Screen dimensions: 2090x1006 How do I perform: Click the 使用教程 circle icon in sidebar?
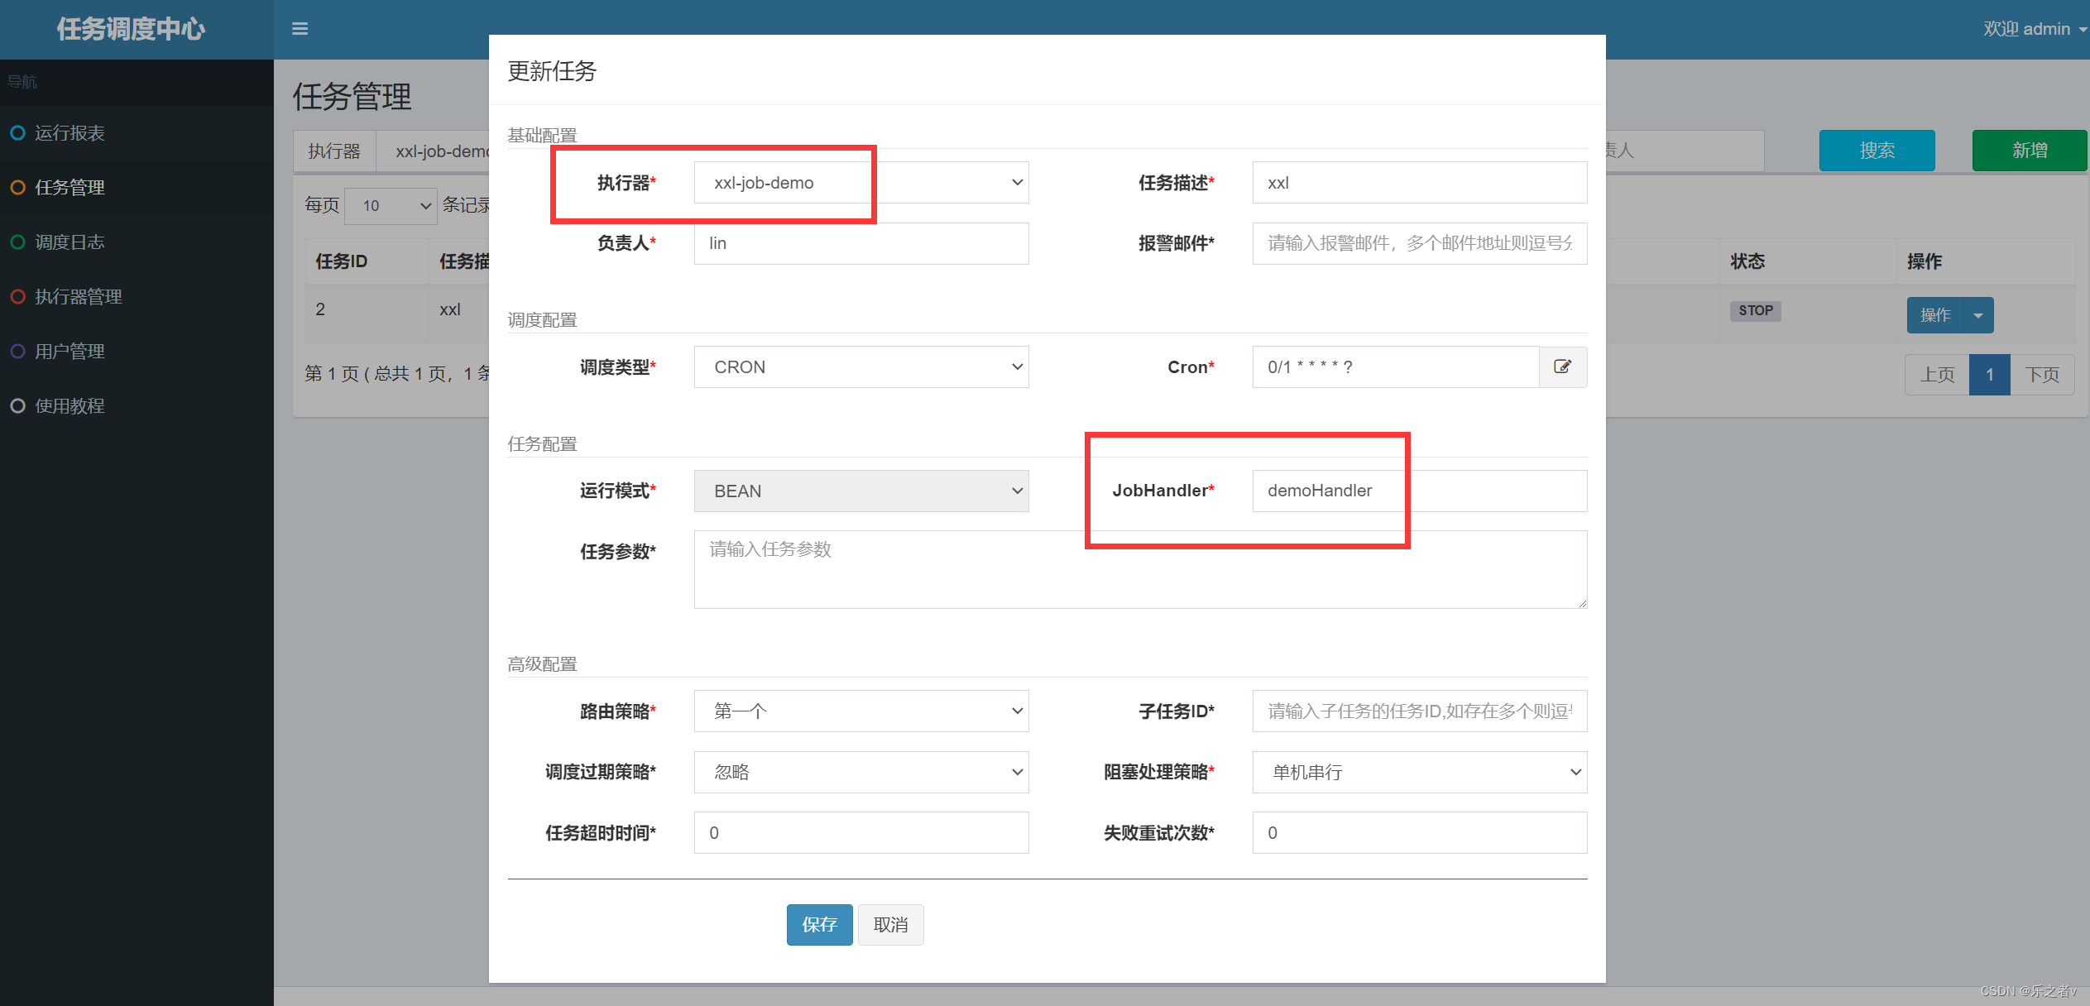[x=17, y=405]
